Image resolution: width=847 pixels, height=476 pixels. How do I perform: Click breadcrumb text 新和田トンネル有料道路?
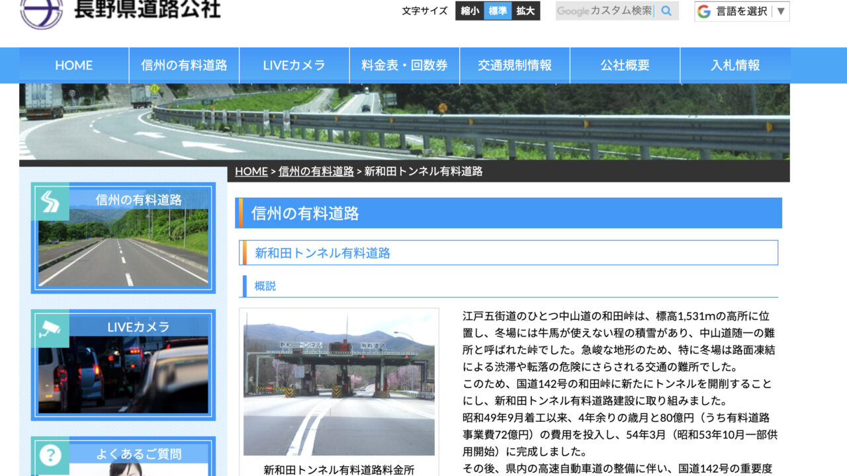point(423,171)
